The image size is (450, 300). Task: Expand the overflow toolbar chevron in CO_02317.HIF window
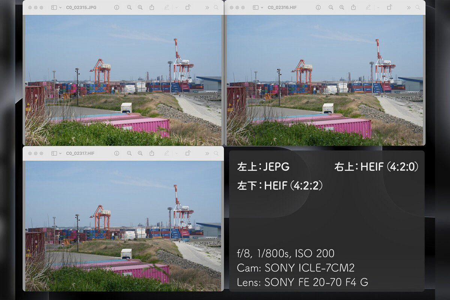[207, 153]
